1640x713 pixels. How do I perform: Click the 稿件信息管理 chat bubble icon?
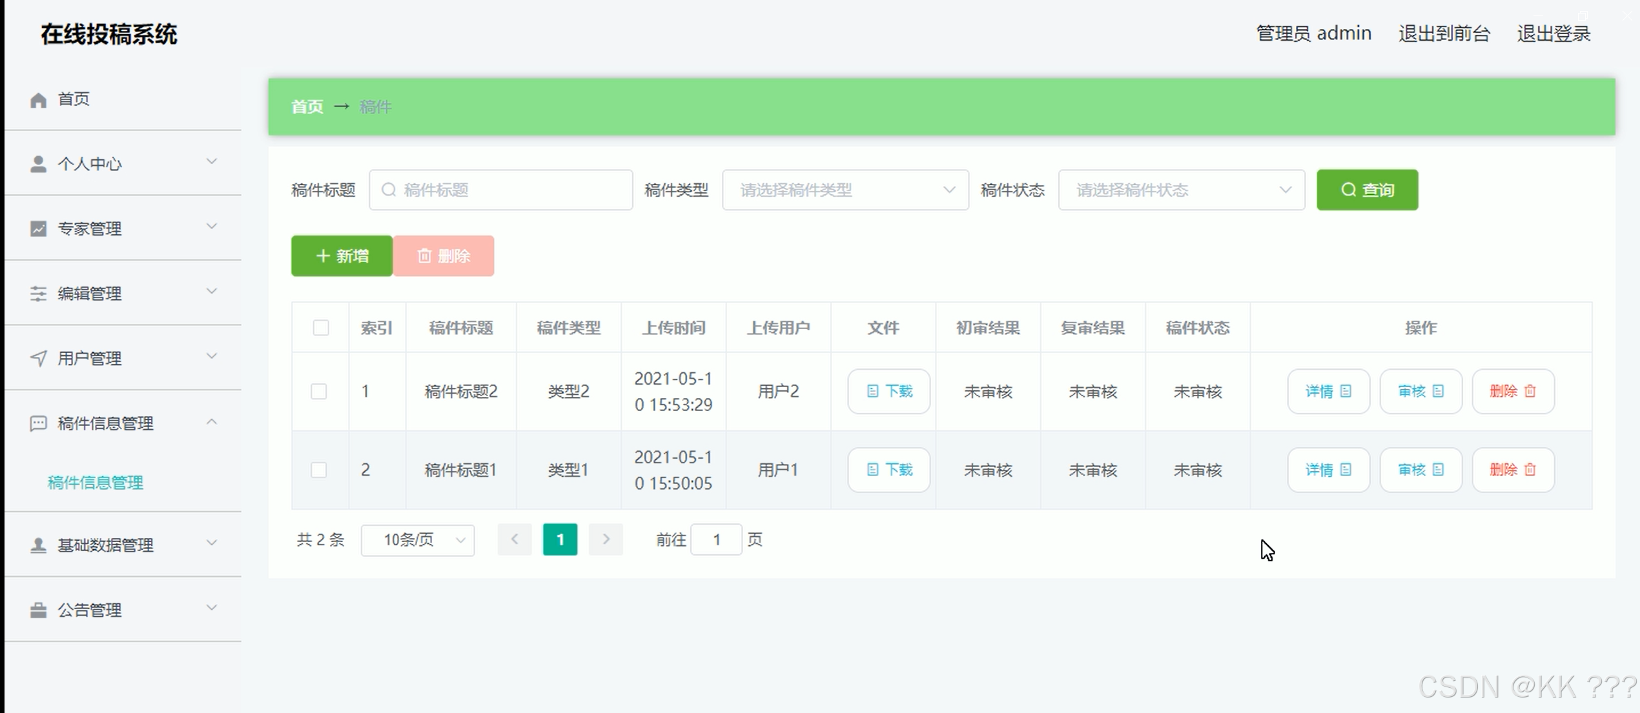pos(37,423)
